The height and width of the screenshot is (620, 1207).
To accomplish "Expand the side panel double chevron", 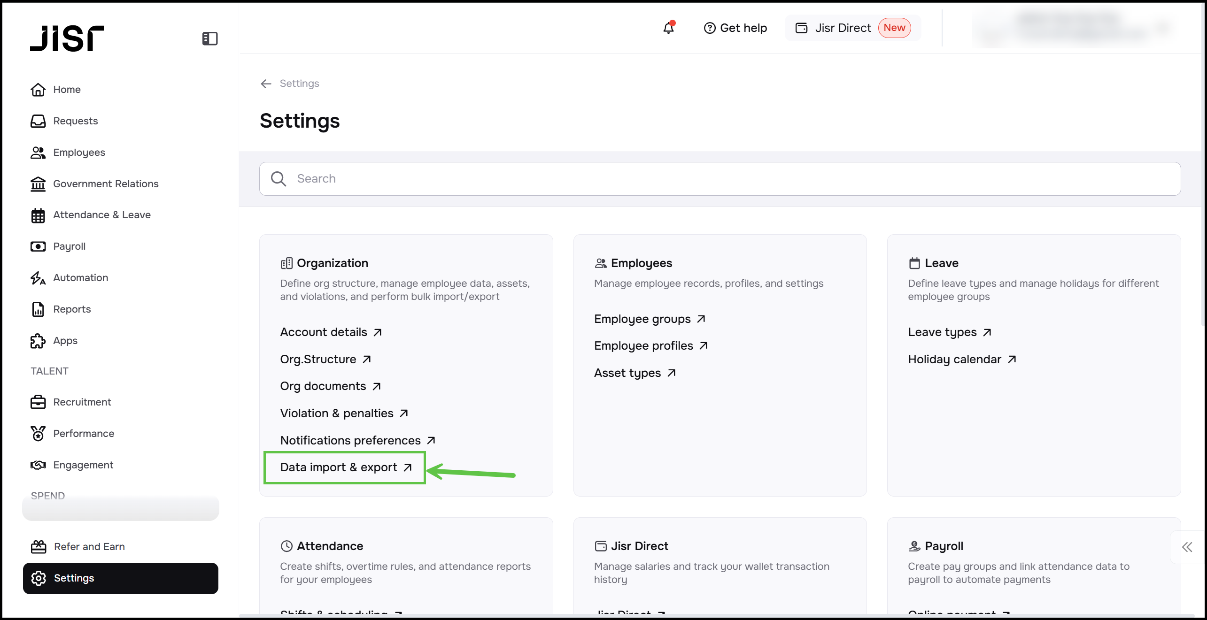I will click(1187, 547).
